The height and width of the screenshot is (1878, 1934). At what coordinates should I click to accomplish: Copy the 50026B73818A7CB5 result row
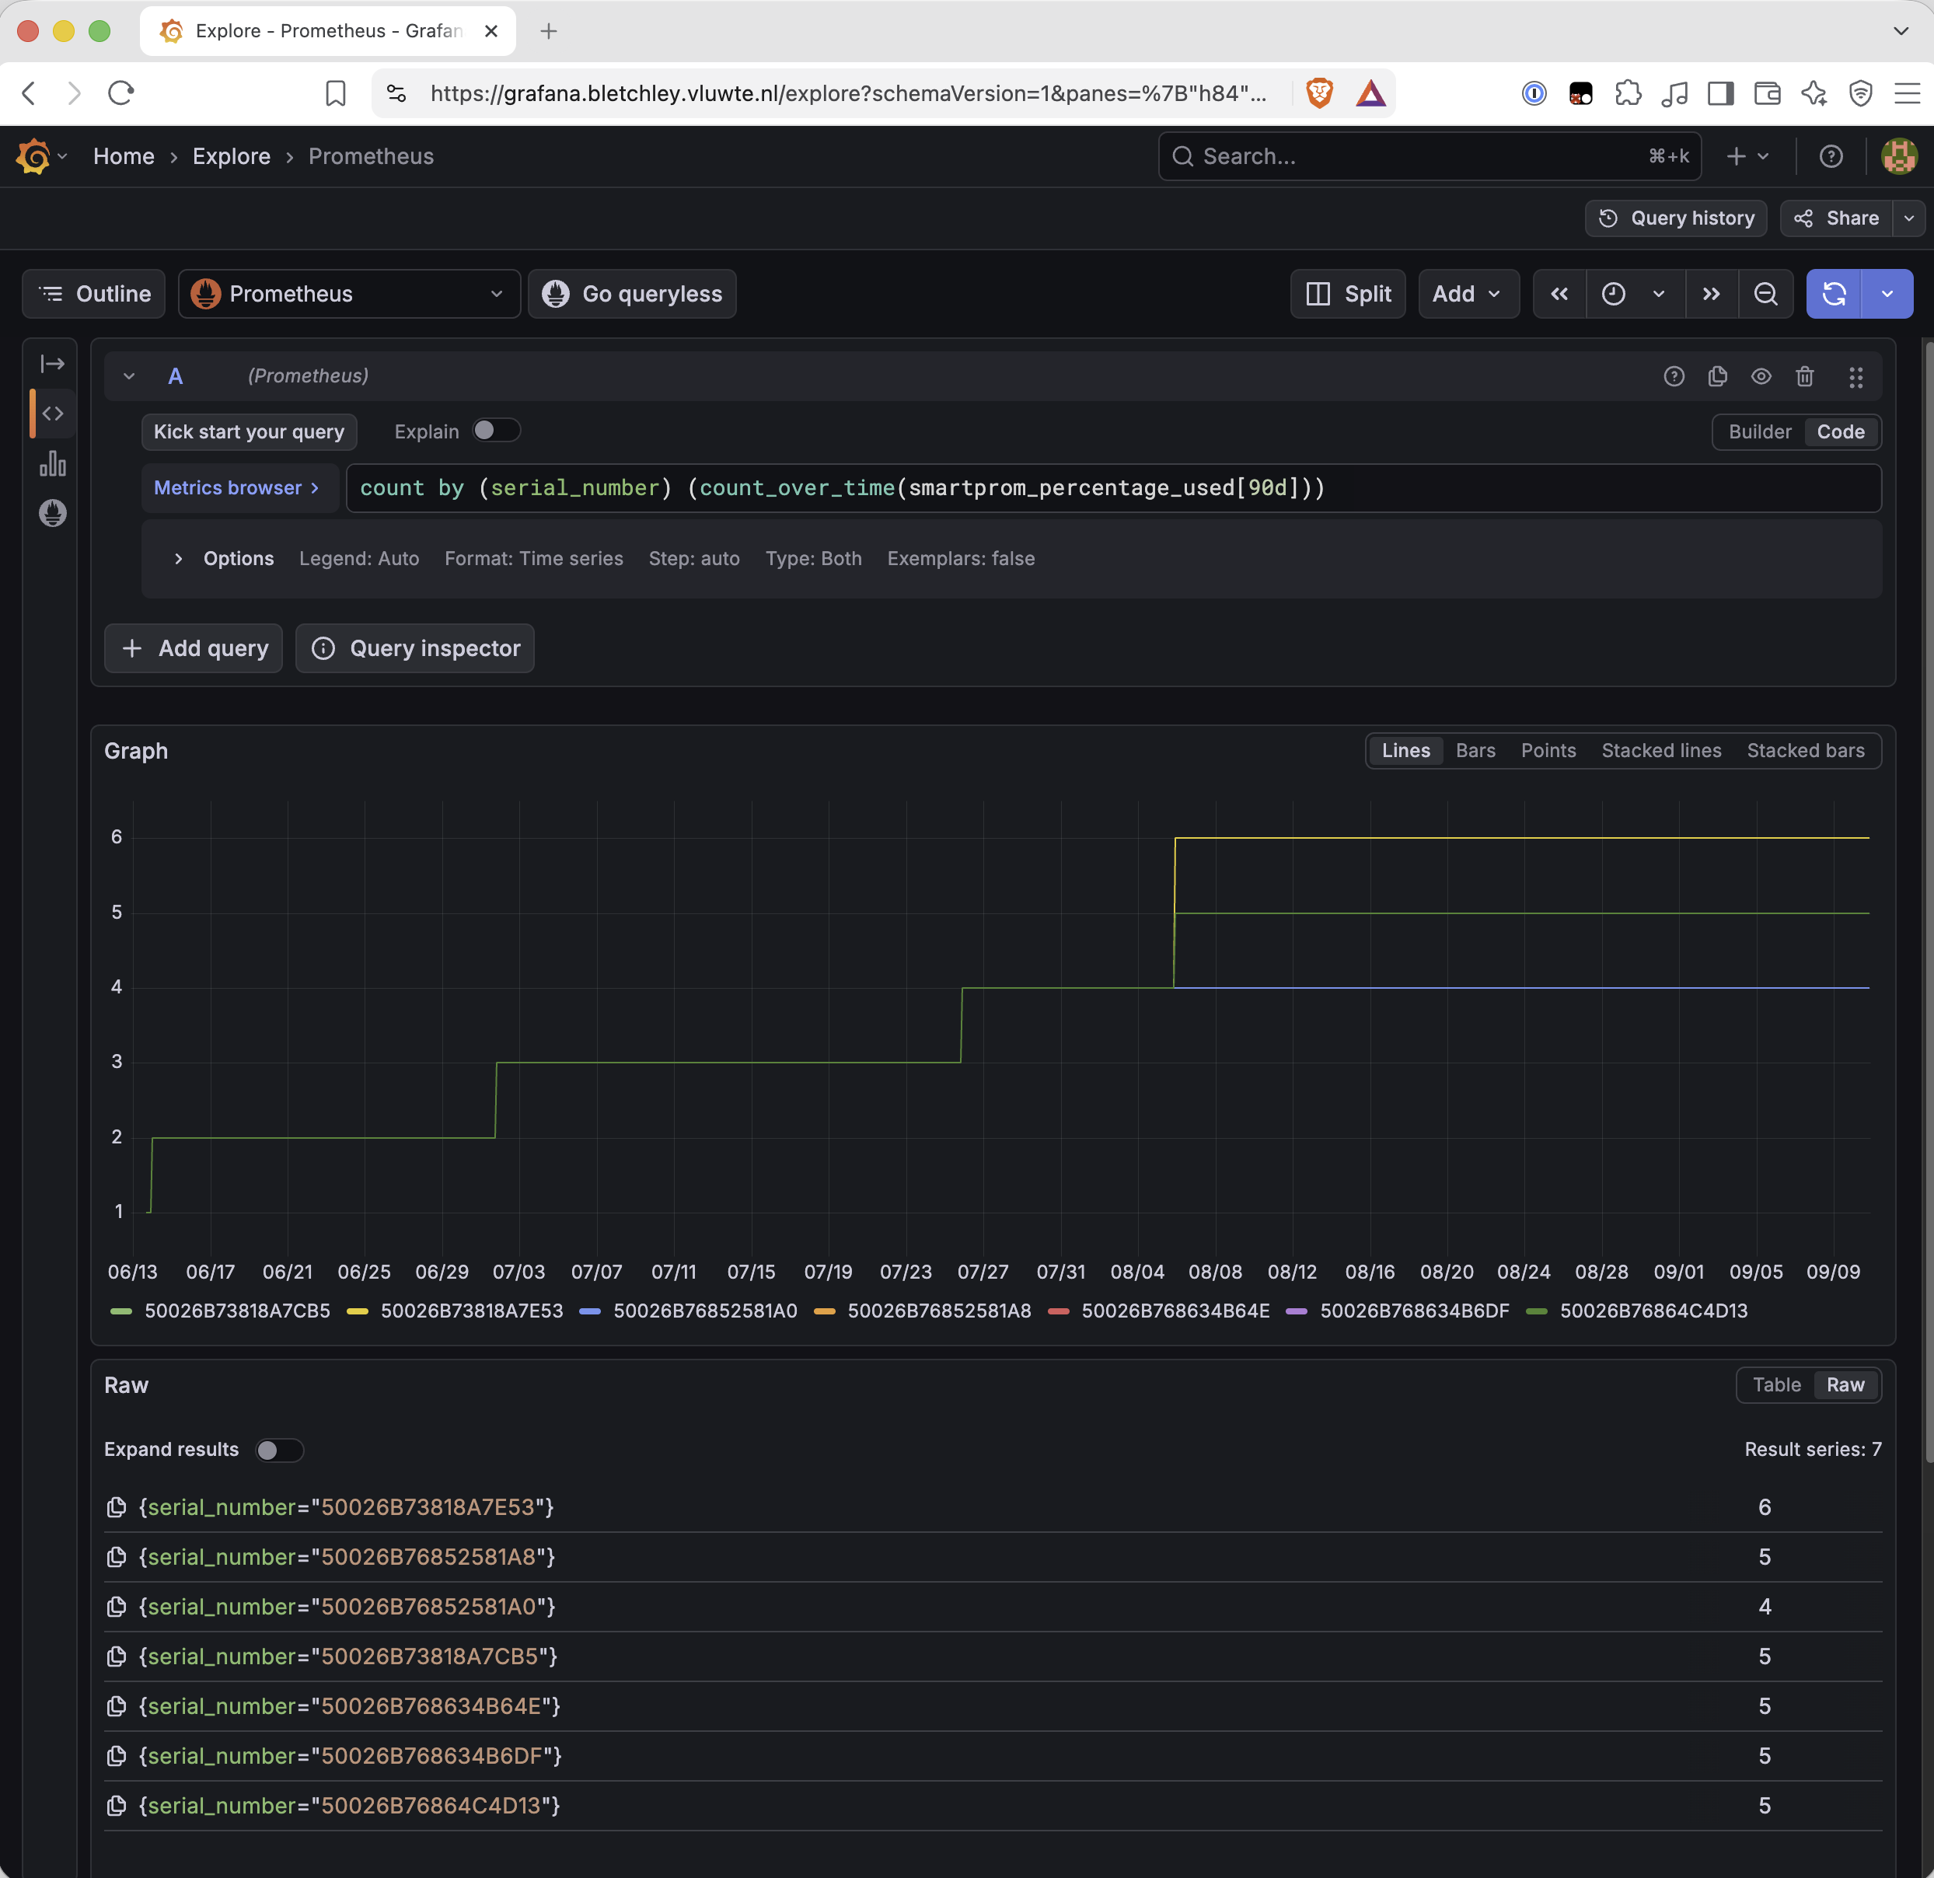tap(117, 1656)
